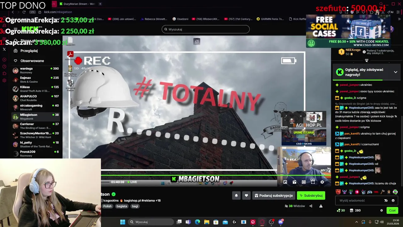Screen dimensions: 403x227
Task: Click the bagieta tag
Action: (122, 206)
